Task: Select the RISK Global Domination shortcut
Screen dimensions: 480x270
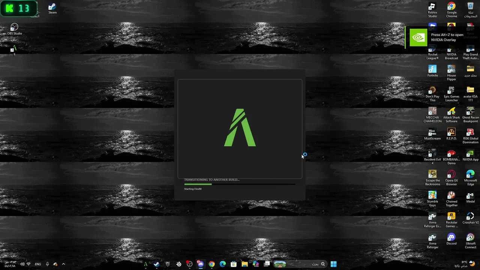Action: (x=471, y=136)
